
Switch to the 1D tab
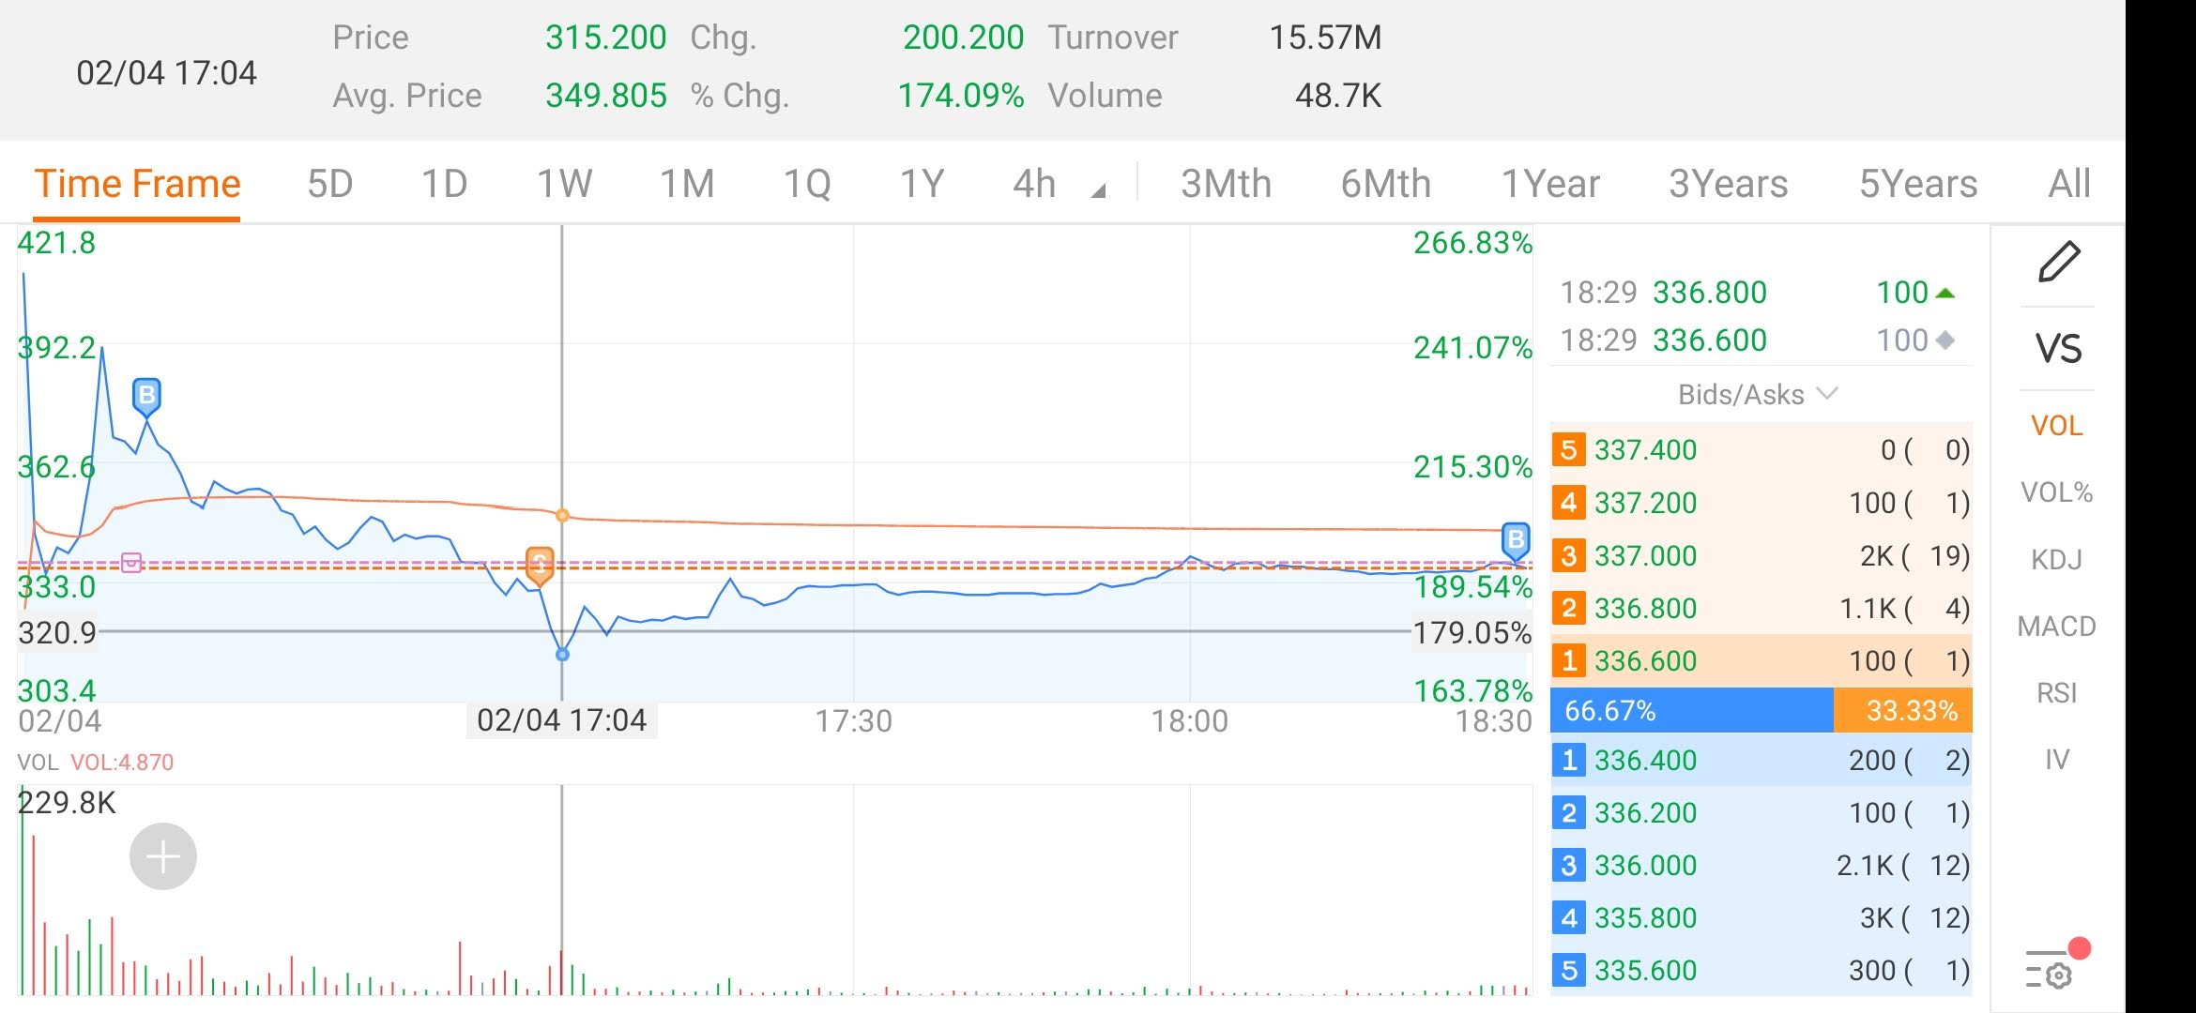(444, 184)
